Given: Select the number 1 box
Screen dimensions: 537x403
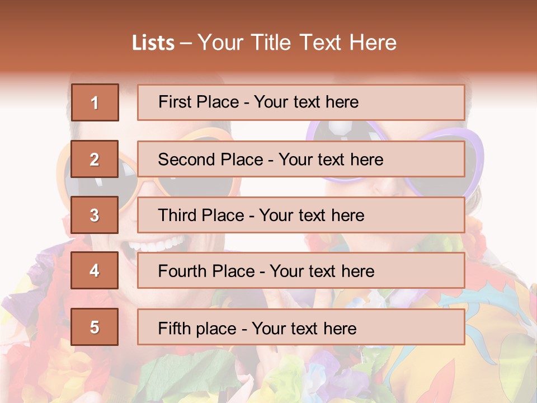Looking at the screenshot, I should 95,102.
